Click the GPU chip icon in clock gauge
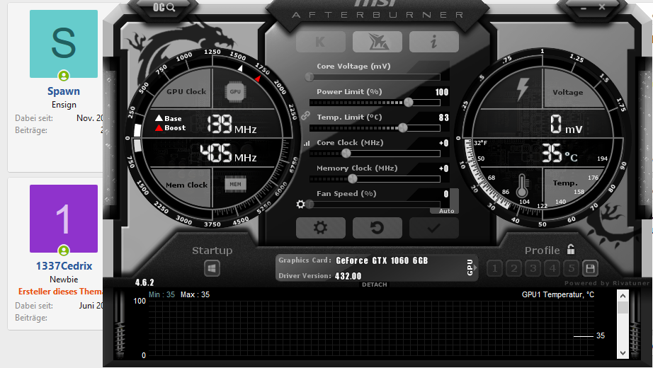 point(235,92)
